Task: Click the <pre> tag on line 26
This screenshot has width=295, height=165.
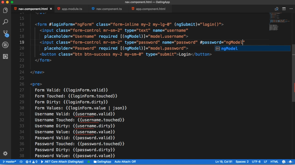Action: (x=36, y=84)
